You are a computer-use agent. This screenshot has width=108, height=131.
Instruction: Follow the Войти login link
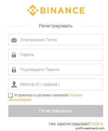[97, 124]
